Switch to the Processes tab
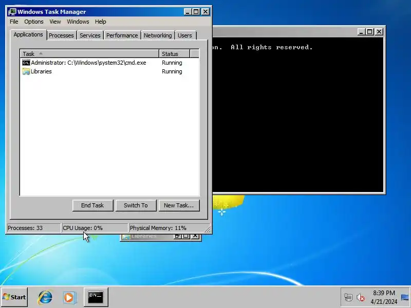The width and height of the screenshot is (411, 308). click(x=61, y=35)
